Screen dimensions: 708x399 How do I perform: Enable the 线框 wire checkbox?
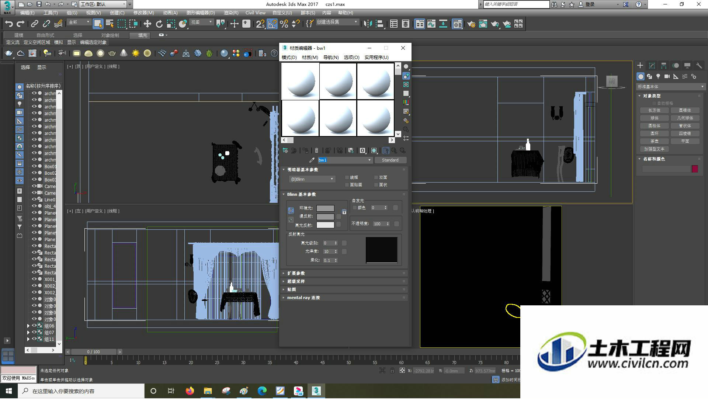(347, 177)
